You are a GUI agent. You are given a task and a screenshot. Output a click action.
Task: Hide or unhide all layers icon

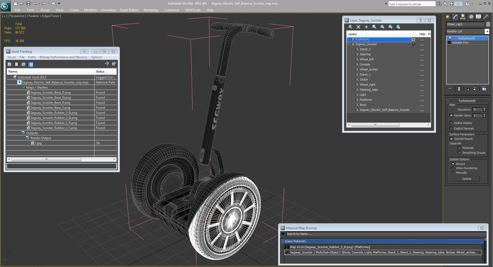coord(390,27)
